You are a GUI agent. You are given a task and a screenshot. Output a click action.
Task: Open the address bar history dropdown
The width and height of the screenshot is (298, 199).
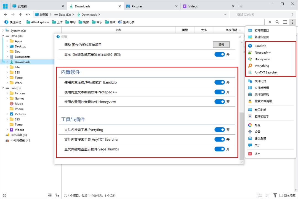pos(225,14)
